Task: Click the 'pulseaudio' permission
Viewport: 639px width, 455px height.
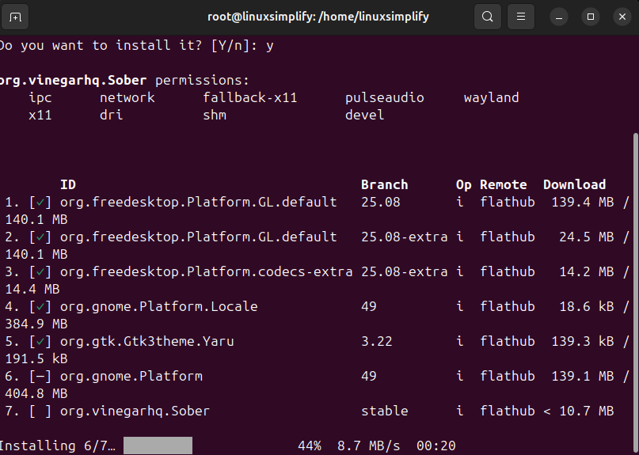Action: tap(384, 98)
